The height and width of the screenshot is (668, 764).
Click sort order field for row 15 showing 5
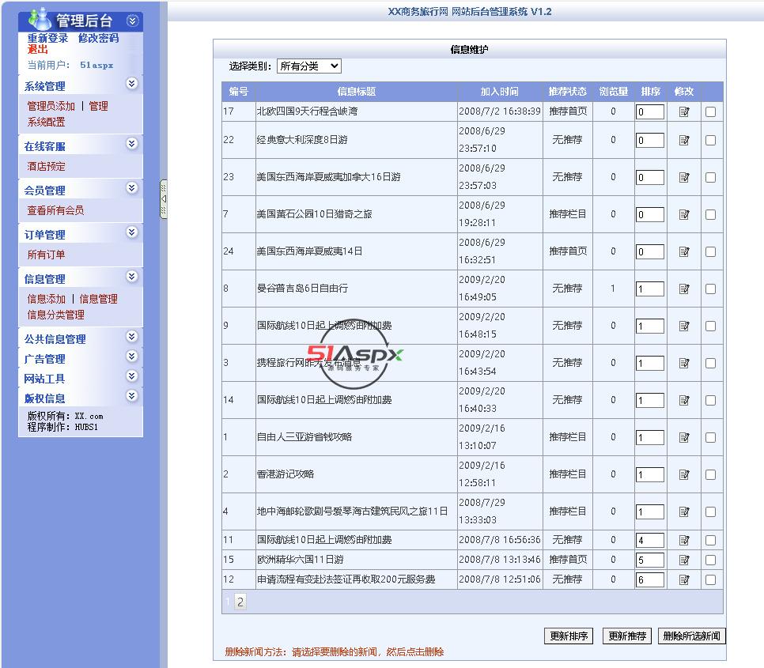[649, 560]
